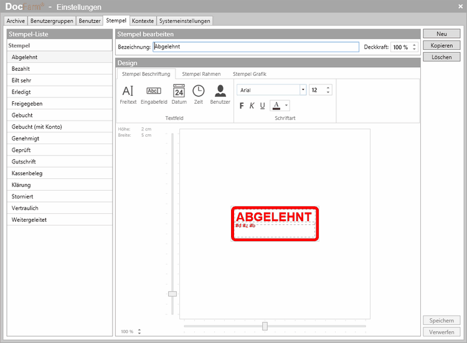467x343 pixels.
Task: Click the Neu button
Action: tap(441, 34)
